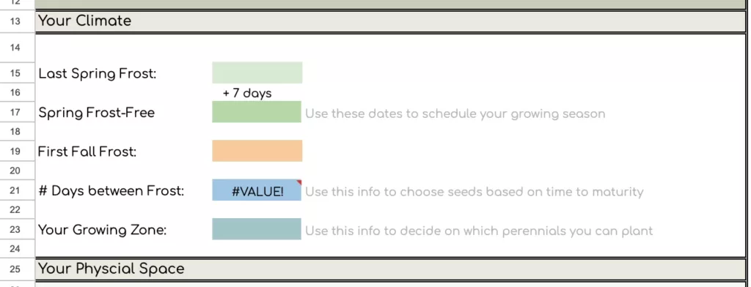The width and height of the screenshot is (751, 287).
Task: Click the Your Physcial Space section heading
Action: (x=111, y=269)
